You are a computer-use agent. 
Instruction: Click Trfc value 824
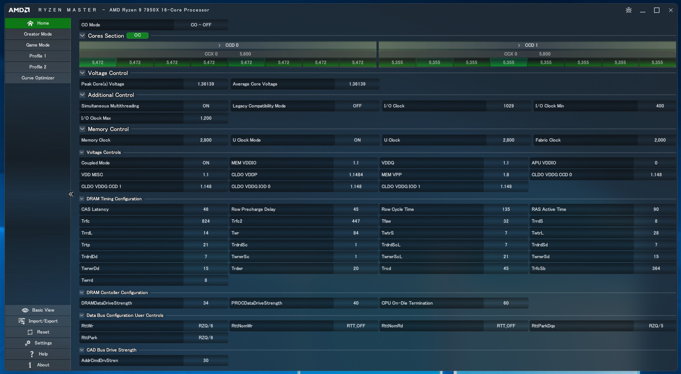[x=206, y=221]
